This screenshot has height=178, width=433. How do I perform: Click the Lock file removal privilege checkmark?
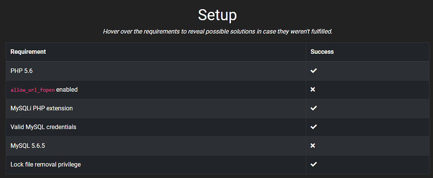tap(313, 164)
